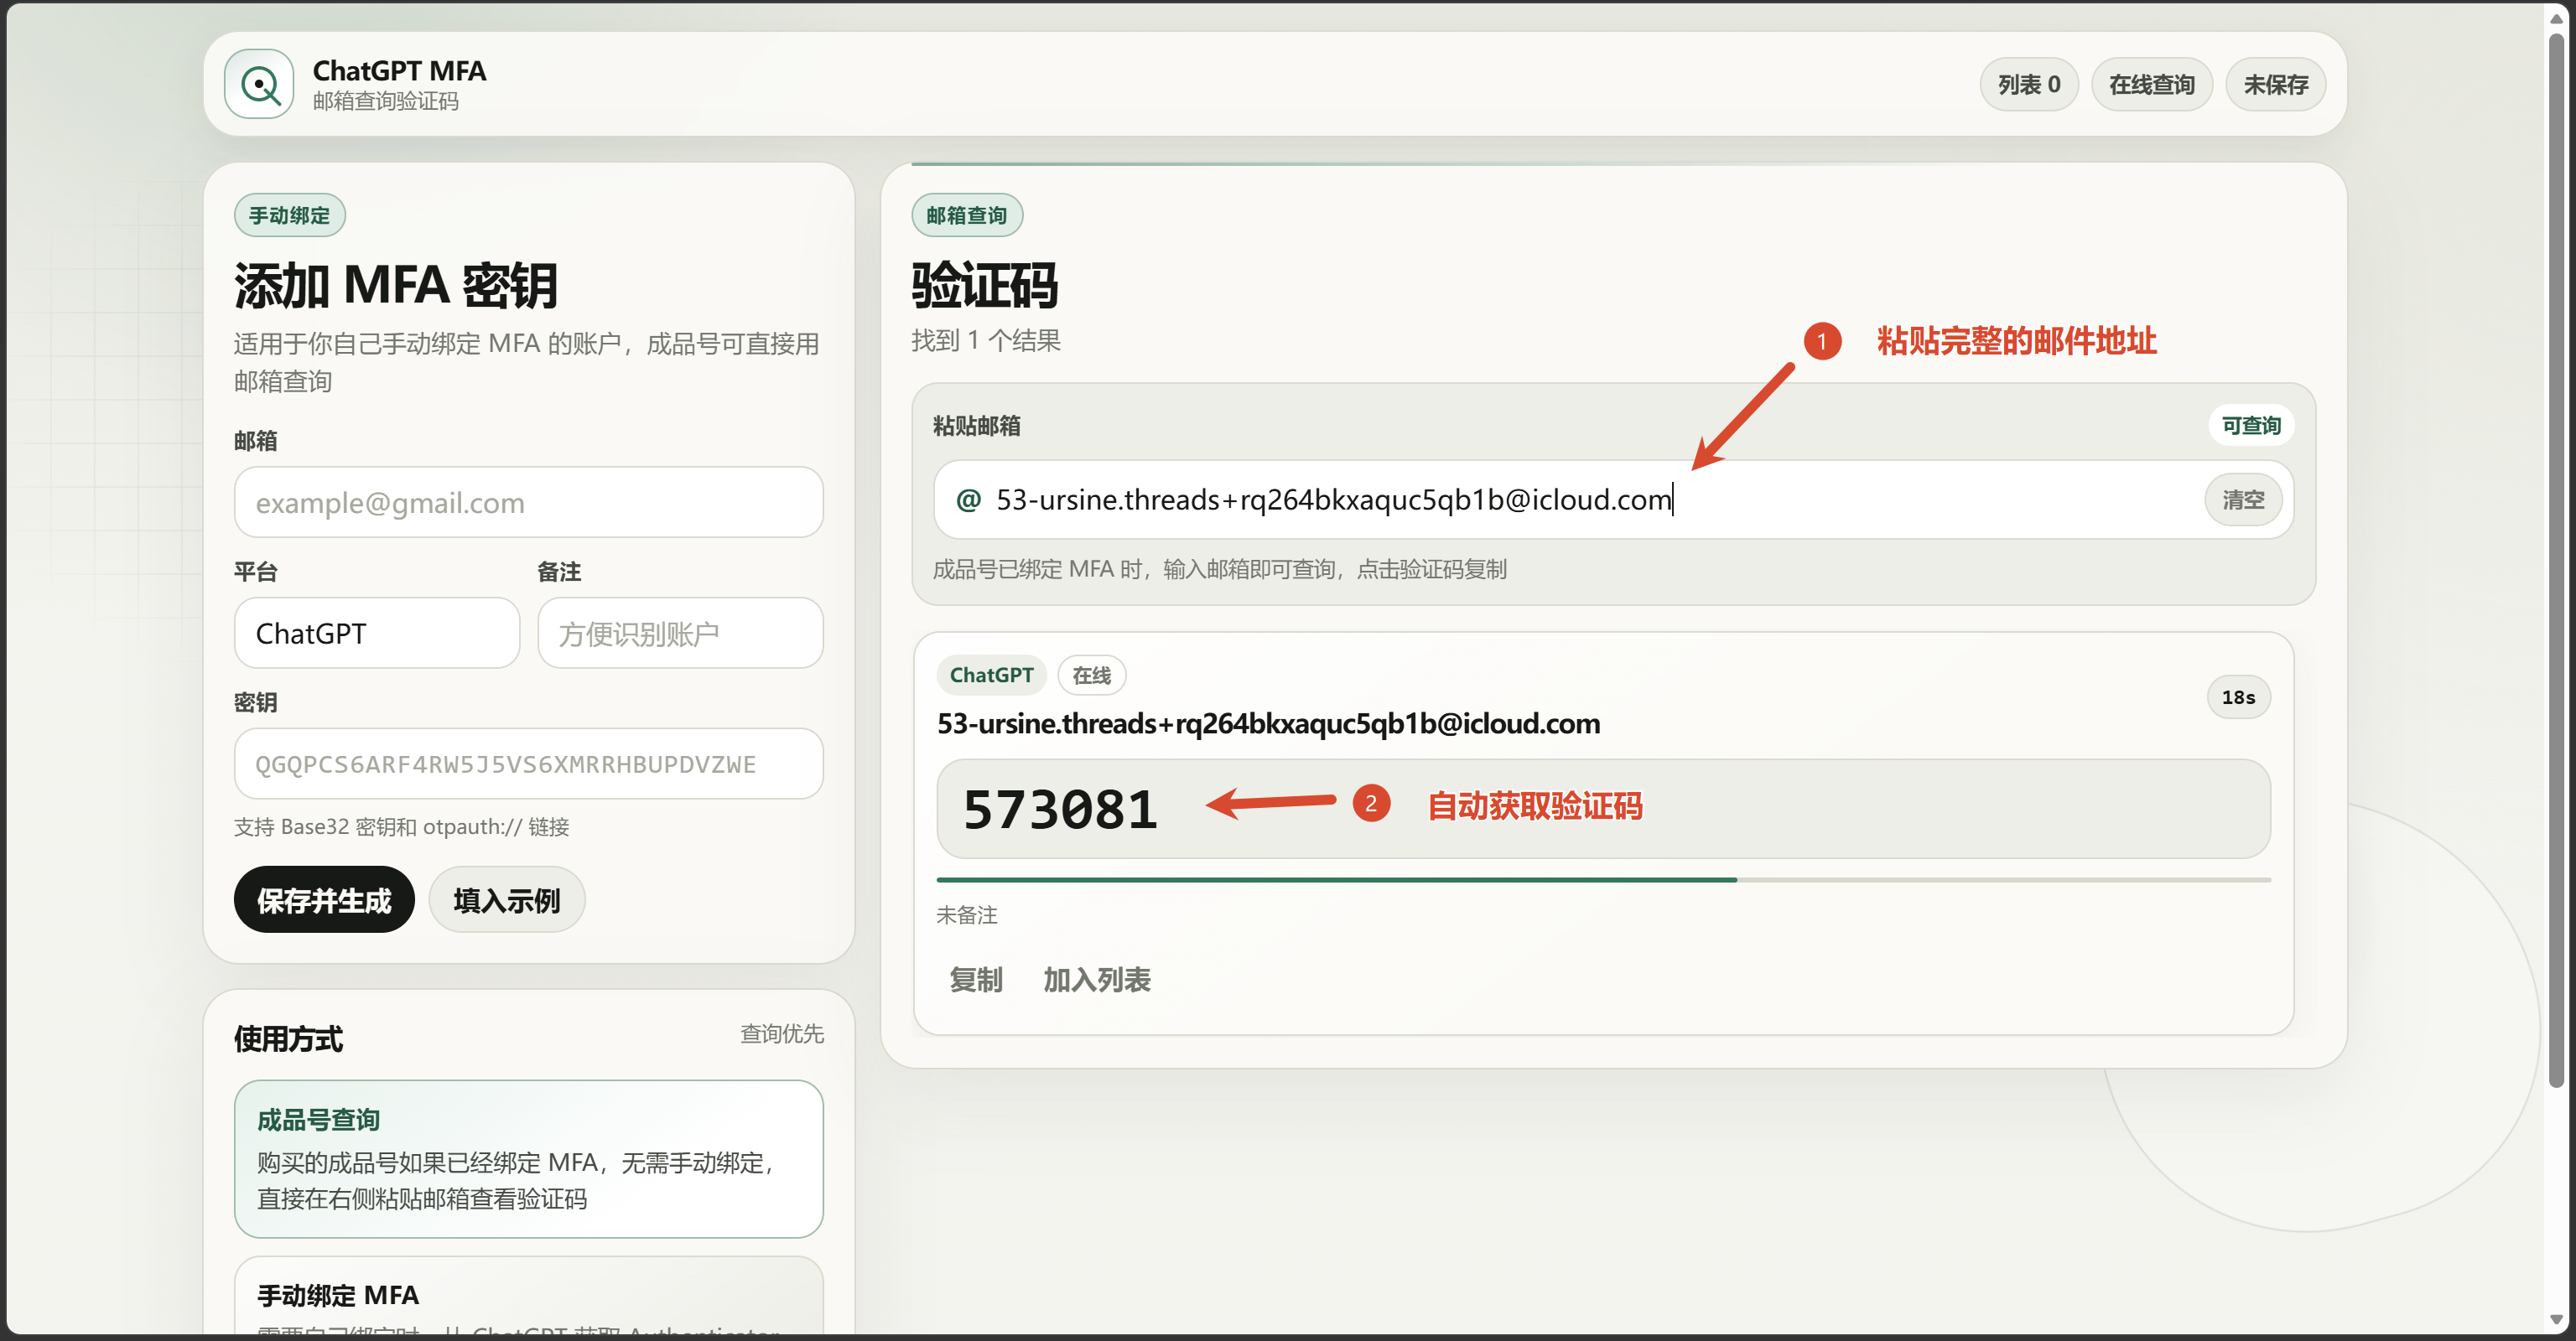
Task: Click the 找到 1 个结果 text
Action: point(986,341)
